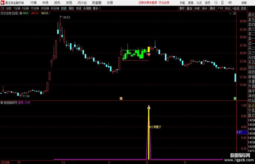Screen dimensions: 255x164
Task: Select the 日线 daily period tab
Action: click(x=64, y=8)
